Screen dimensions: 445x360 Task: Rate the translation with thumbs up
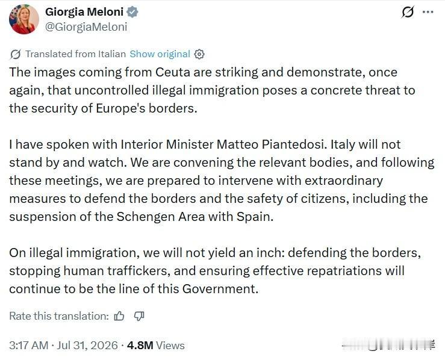pos(119,315)
